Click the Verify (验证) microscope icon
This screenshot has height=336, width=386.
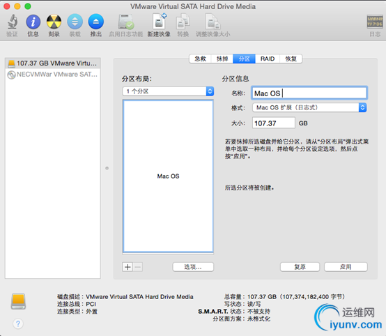[x=12, y=22]
